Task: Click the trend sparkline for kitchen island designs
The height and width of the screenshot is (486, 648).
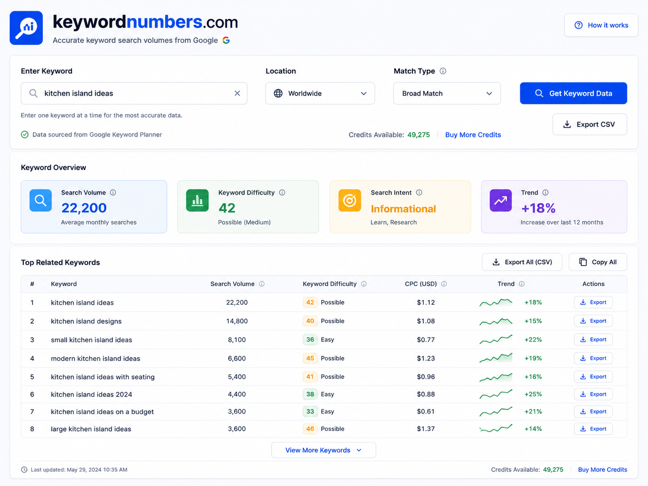Action: (496, 321)
